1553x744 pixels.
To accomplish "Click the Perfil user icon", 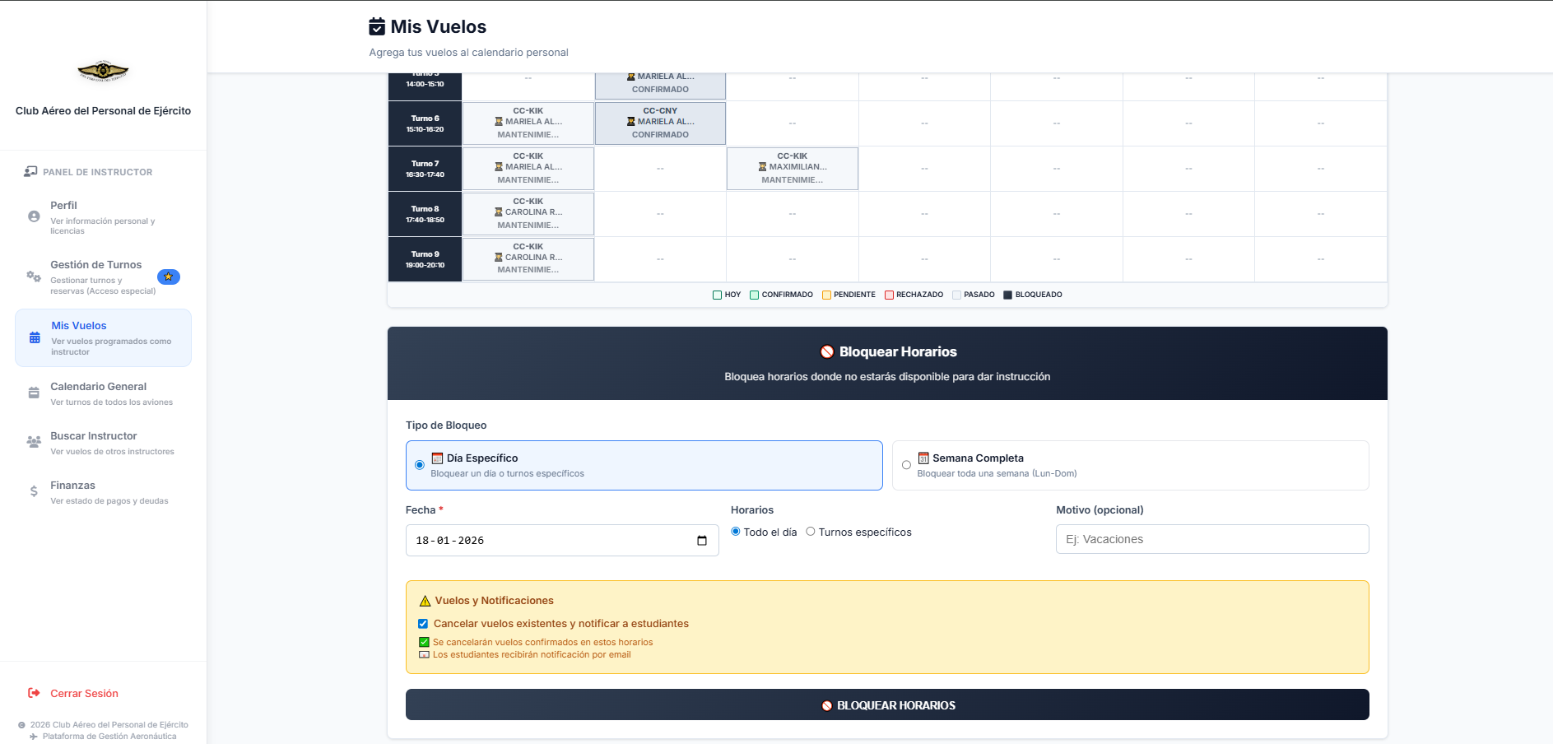I will (x=34, y=216).
